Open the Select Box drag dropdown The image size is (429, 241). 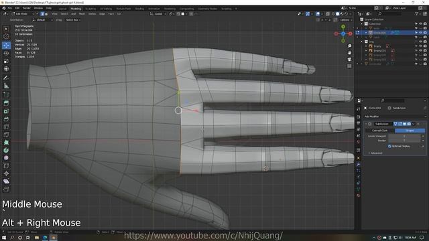[73, 20]
